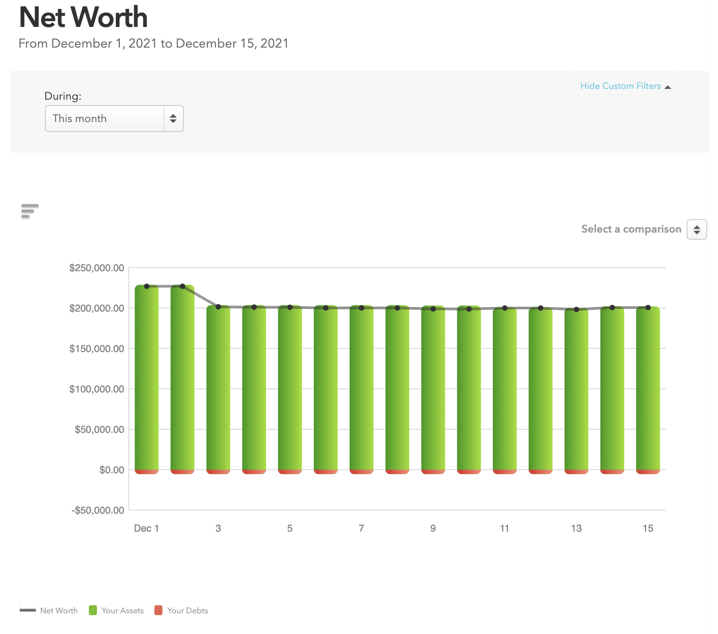Select the assets bar for day 7

[x=361, y=387]
